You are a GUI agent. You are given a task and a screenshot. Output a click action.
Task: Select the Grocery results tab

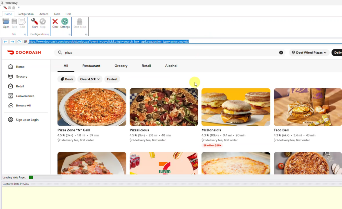click(x=121, y=66)
